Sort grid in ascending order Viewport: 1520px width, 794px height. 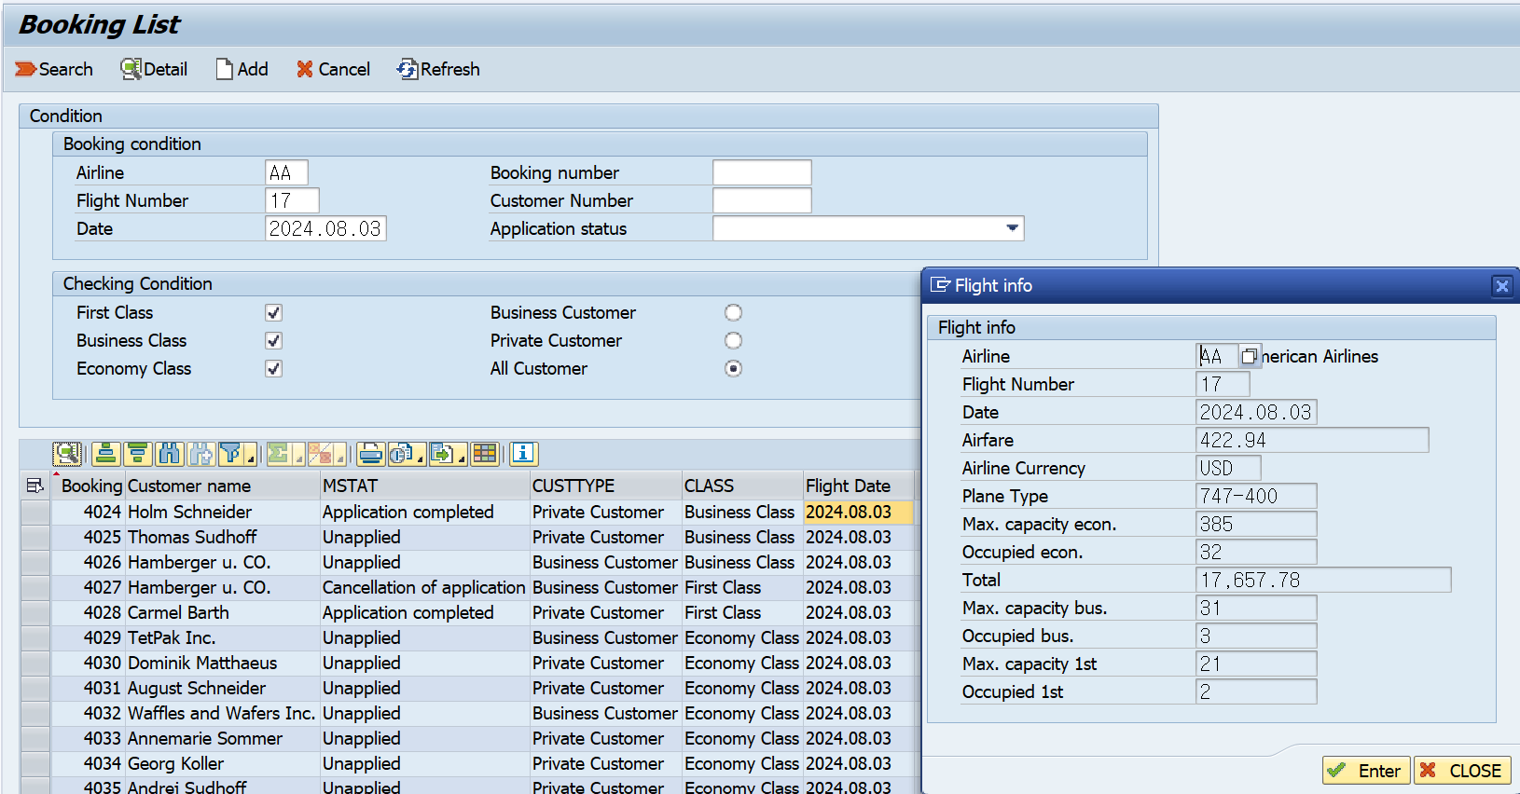pos(106,454)
